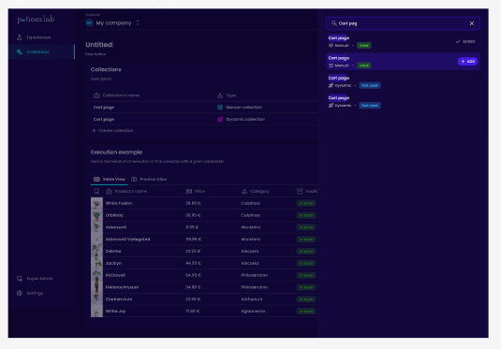The width and height of the screenshot is (501, 349).
Task: Click the Untitled title field
Action: point(99,45)
